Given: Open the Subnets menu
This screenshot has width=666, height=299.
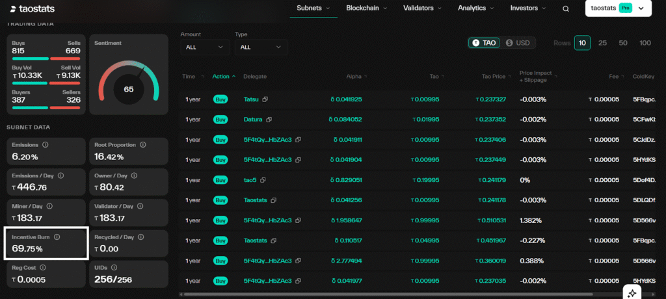Looking at the screenshot, I should click(x=313, y=8).
